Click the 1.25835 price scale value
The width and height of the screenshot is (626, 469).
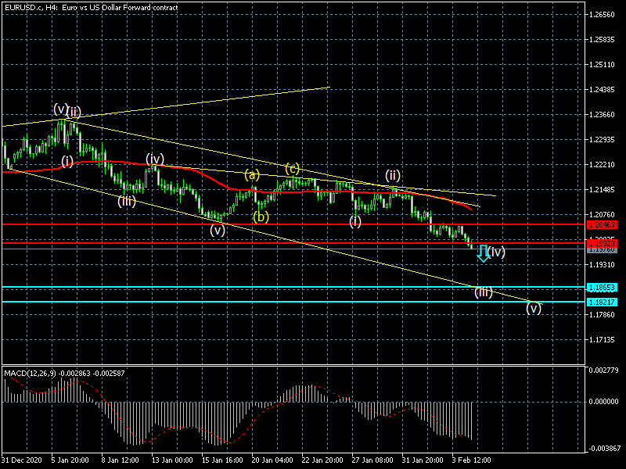coord(602,40)
